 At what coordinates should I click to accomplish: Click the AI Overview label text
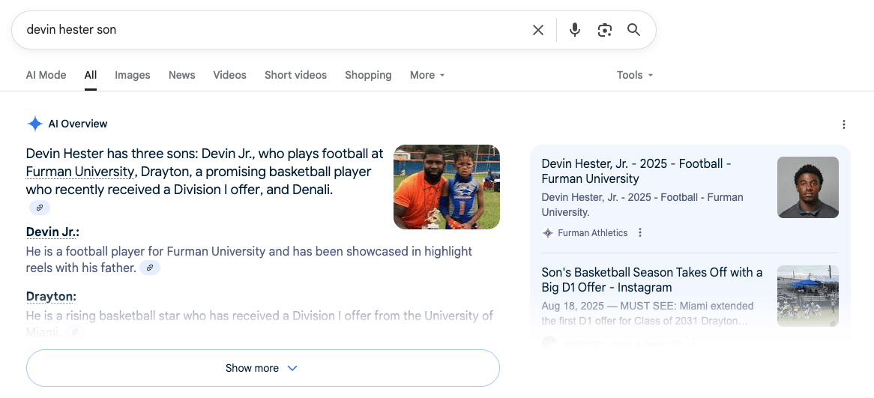click(x=78, y=124)
